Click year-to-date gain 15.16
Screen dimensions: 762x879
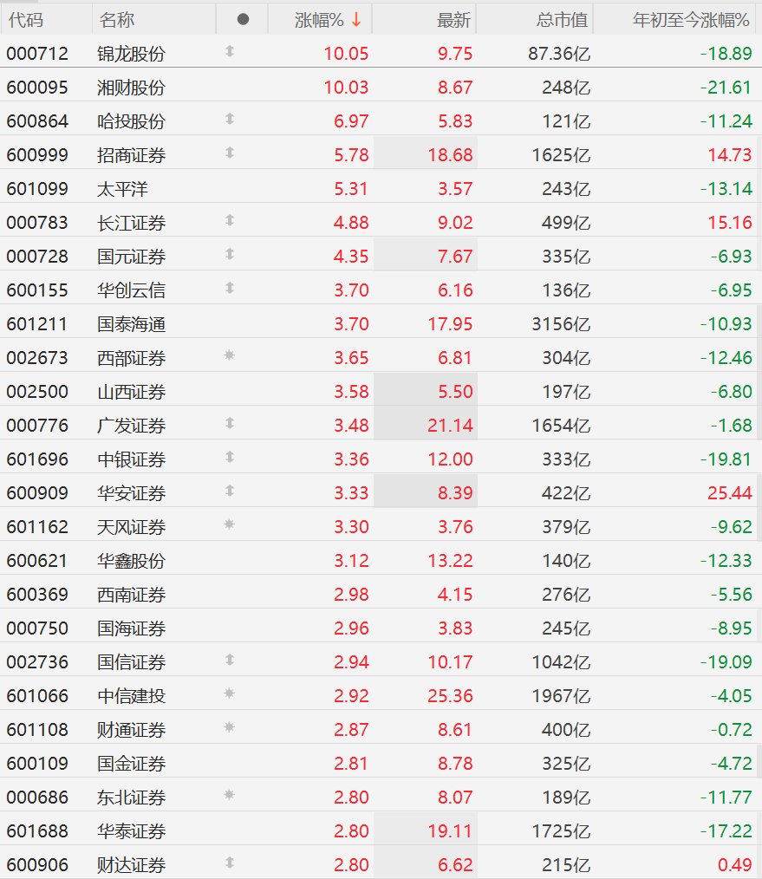coord(729,223)
